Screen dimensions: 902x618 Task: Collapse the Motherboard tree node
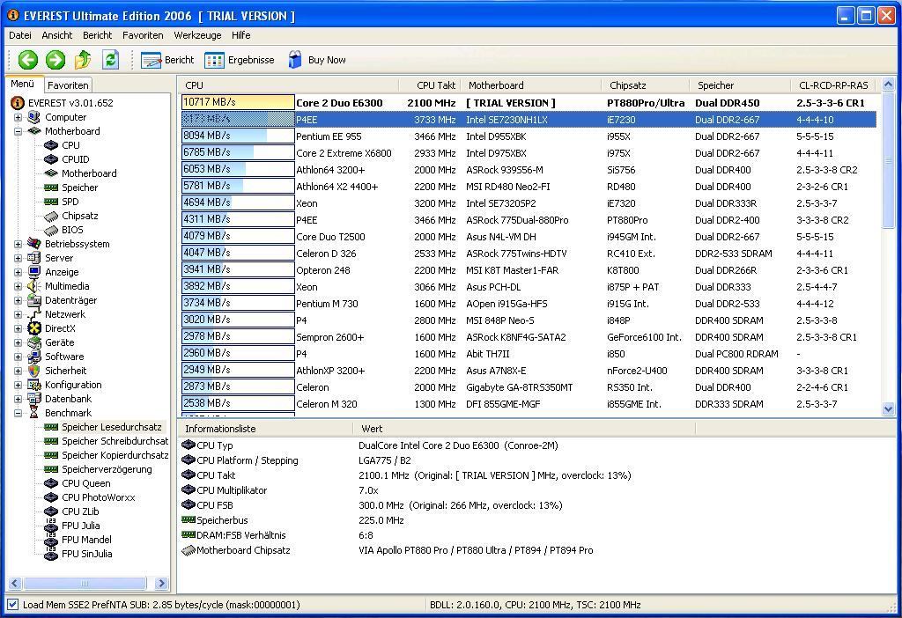(18, 132)
